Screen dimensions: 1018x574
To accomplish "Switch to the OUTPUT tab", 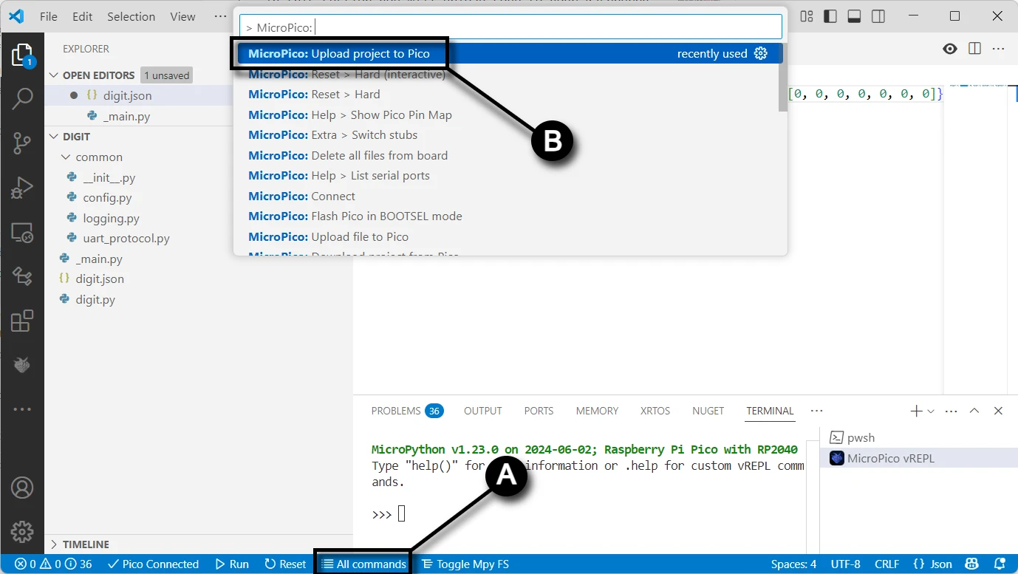I will (x=483, y=411).
